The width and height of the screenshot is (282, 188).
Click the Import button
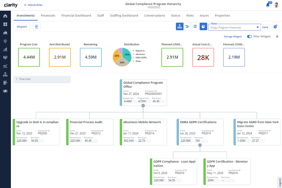22,27
